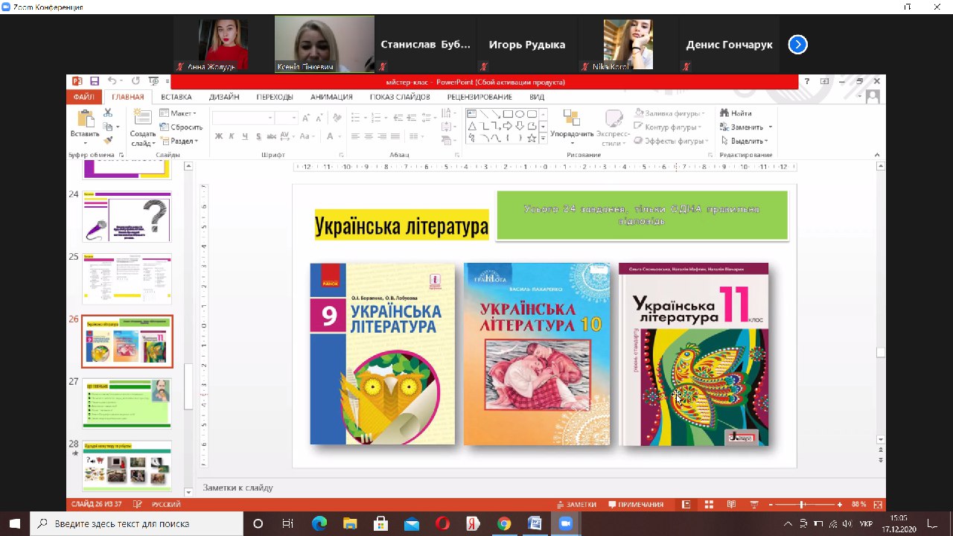Screen dimensions: 953x536
Task: Open the ВСТАВКА ribbon tab
Action: coord(176,97)
